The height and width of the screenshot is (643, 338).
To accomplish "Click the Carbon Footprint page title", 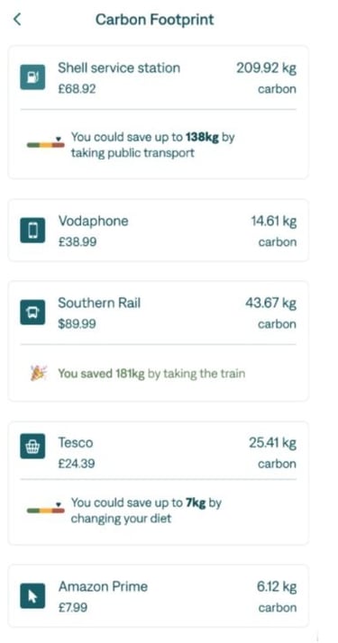I will [155, 19].
